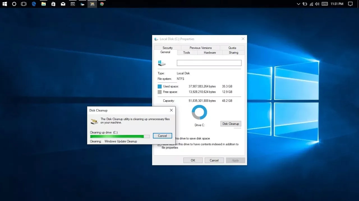The height and width of the screenshot is (201, 359).
Task: Close the Disk Cleanup dialog
Action: 171,110
